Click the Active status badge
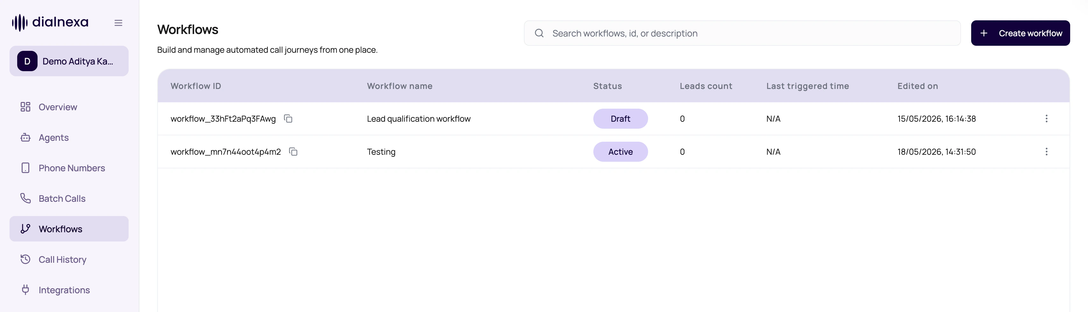This screenshot has width=1088, height=312. click(620, 152)
